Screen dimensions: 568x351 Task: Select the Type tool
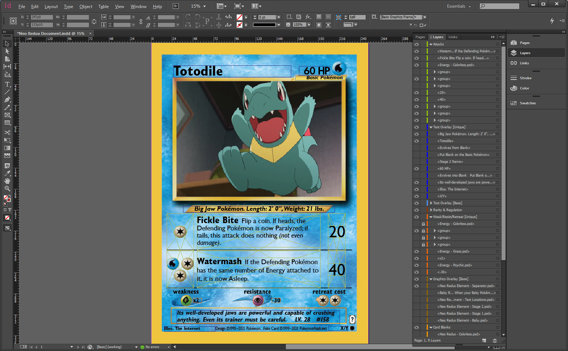[7, 84]
